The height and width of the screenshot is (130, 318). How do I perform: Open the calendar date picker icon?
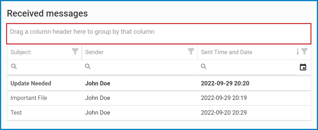[303, 67]
